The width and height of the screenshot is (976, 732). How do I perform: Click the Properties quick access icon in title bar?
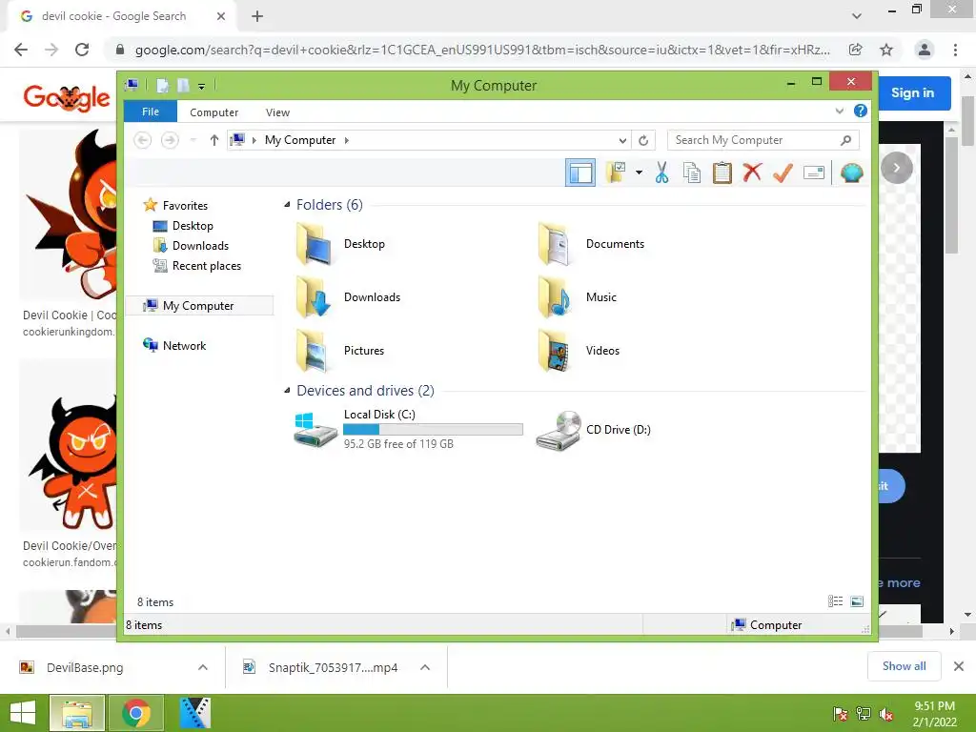click(x=162, y=85)
